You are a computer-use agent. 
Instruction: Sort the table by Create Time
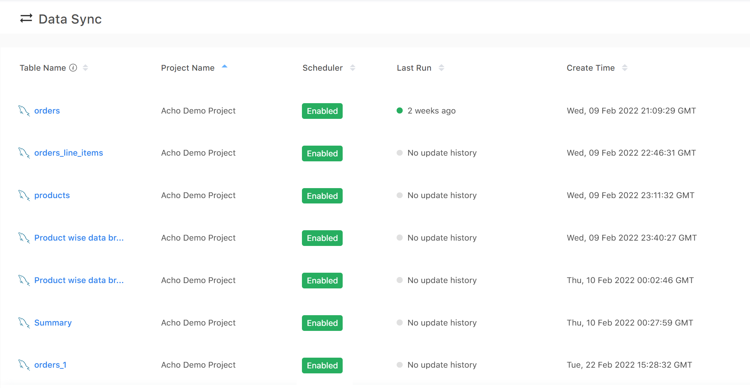(625, 67)
